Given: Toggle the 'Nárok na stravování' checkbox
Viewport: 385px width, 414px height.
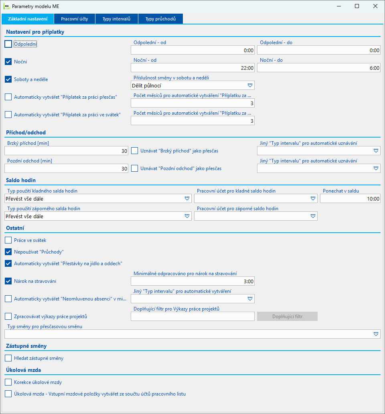Looking at the screenshot, I should [x=8, y=281].
